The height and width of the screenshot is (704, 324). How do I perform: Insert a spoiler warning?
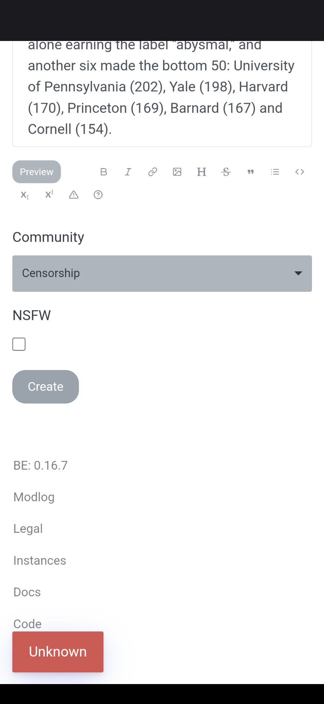[x=73, y=195]
